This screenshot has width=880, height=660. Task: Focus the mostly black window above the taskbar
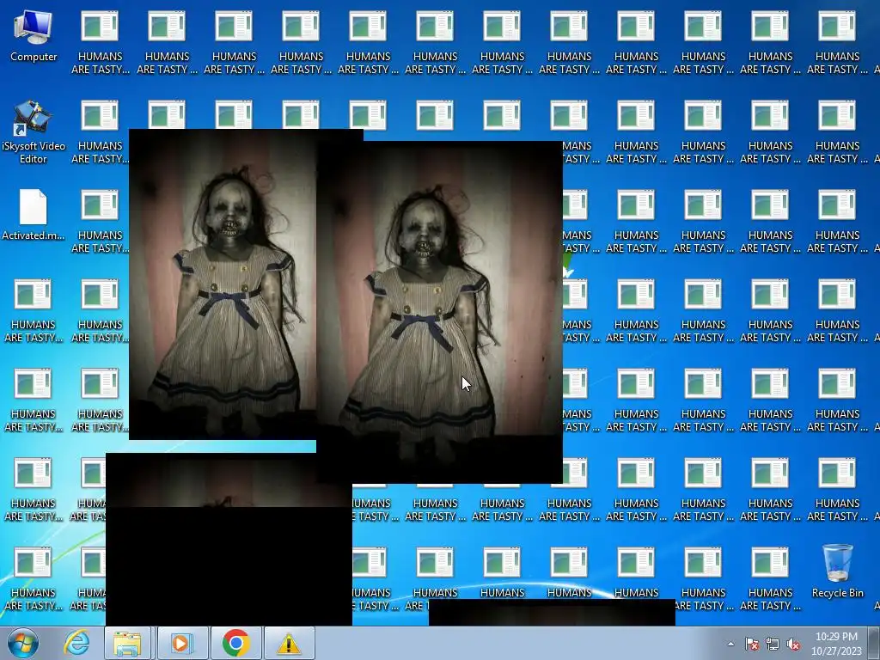(229, 539)
